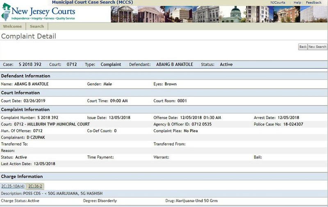Click the Municipal Court Case Search title
The height and width of the screenshot is (207, 328).
92,2
